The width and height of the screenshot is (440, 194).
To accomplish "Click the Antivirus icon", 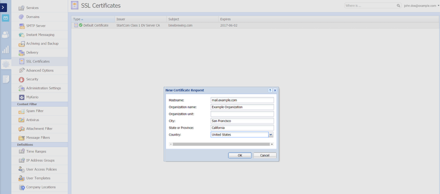I will (21, 120).
